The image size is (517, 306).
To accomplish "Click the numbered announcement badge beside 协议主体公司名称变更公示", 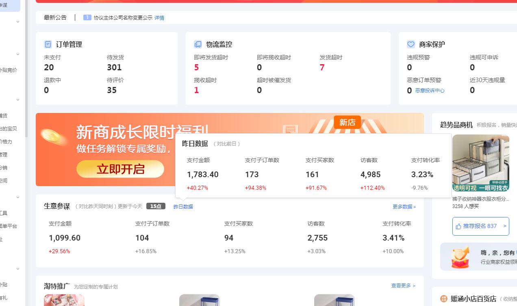I will point(87,17).
